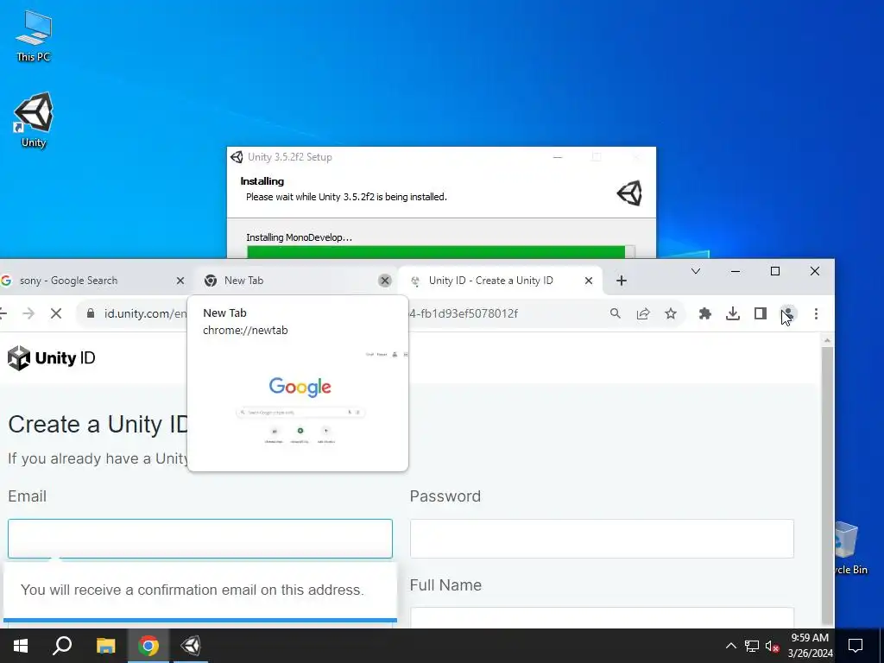Open Chrome profile avatar
This screenshot has height=663, width=884.
[787, 313]
